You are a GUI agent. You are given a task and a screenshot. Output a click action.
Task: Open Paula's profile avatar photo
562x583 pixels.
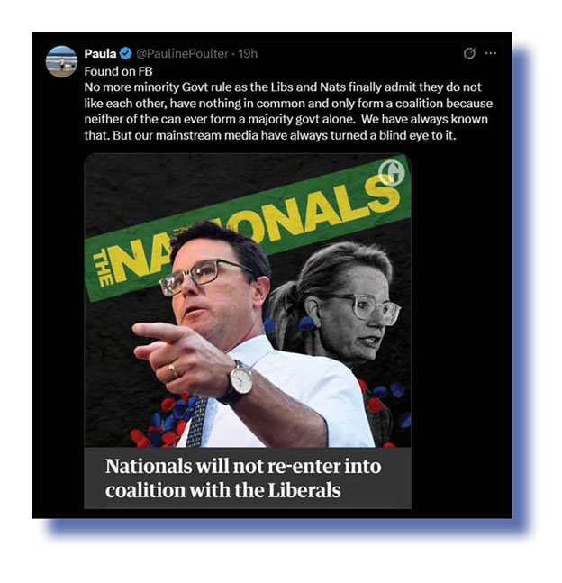click(61, 61)
